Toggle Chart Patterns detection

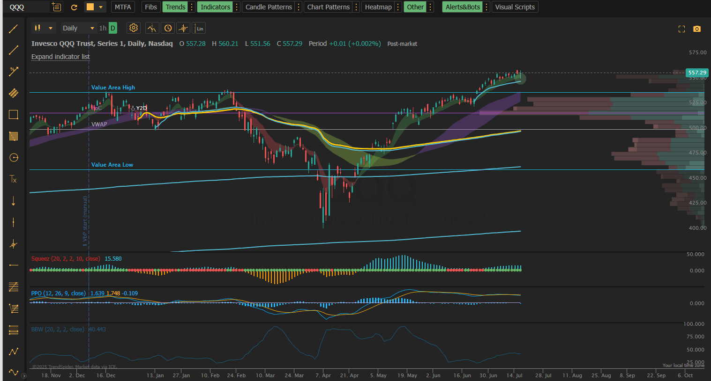329,7
